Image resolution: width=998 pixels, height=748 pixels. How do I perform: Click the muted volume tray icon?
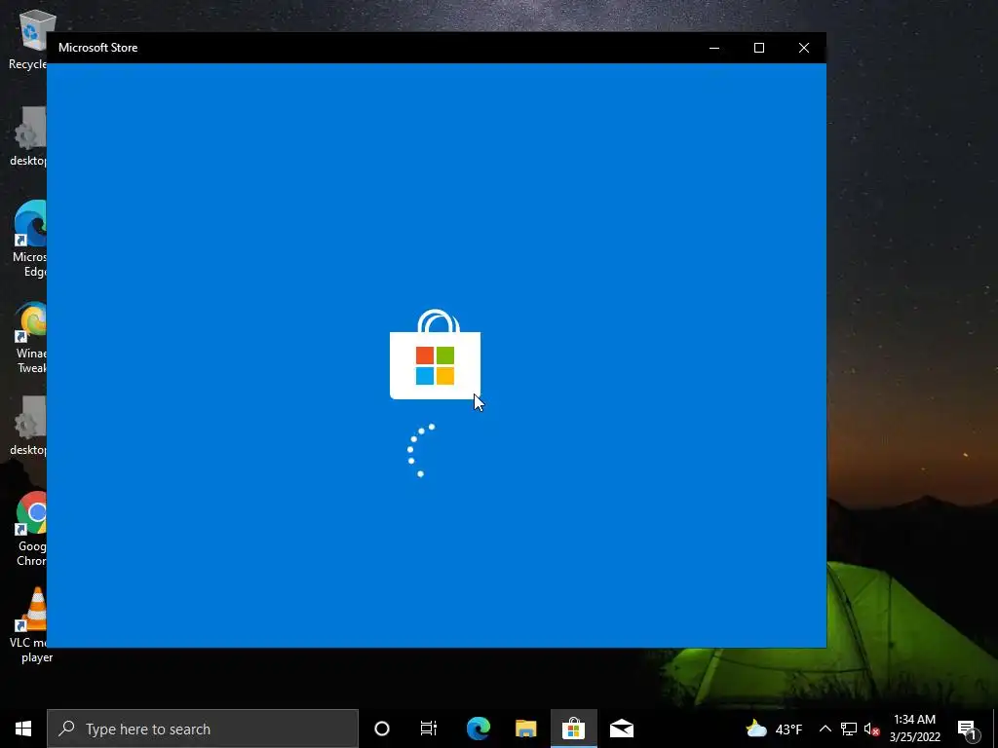click(871, 729)
